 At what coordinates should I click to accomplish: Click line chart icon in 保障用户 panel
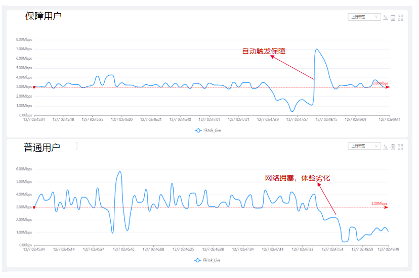[386, 18]
